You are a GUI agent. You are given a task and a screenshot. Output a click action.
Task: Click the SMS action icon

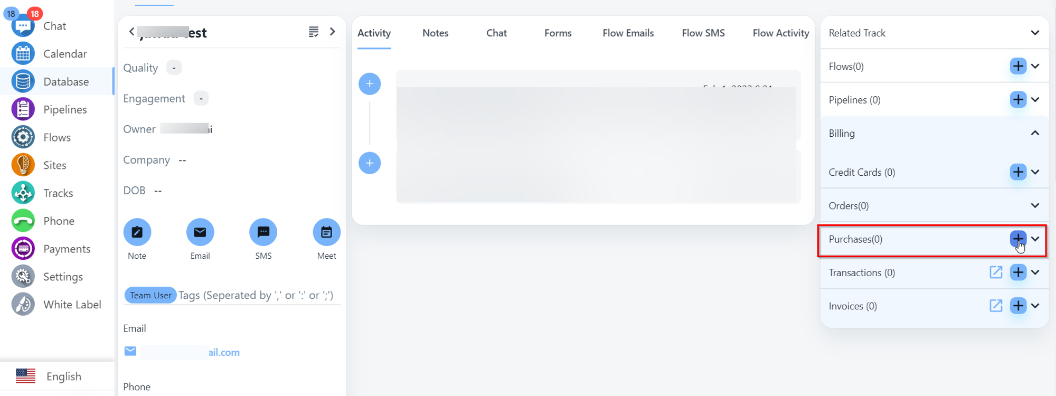pos(263,232)
